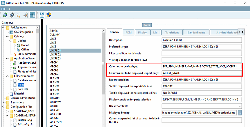
Task: Save using the floppy disk icon
Action: pyautogui.click(x=42, y=15)
